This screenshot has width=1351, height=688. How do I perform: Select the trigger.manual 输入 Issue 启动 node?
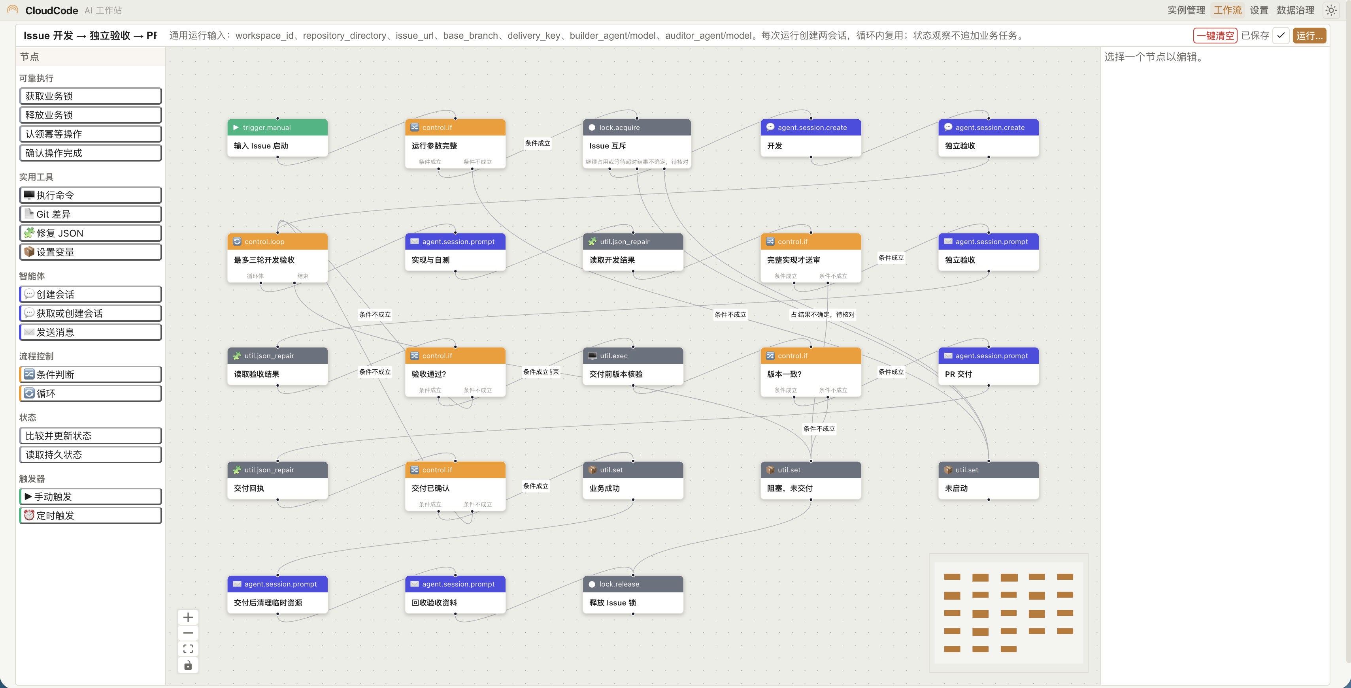(277, 137)
